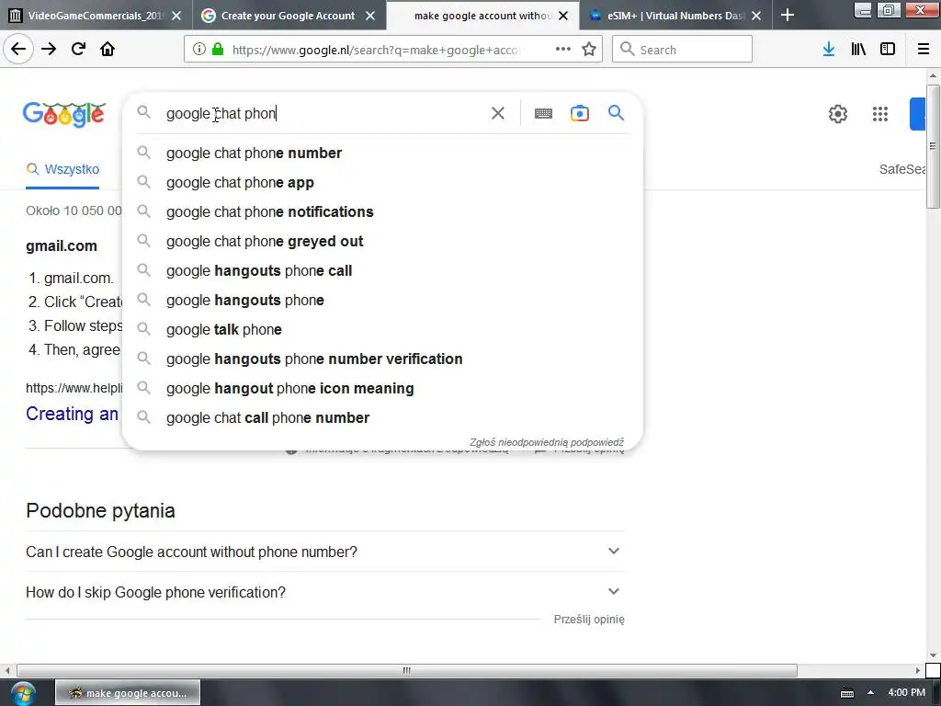Expand Can I create Google account question
This screenshot has height=706, width=941.
(x=324, y=552)
